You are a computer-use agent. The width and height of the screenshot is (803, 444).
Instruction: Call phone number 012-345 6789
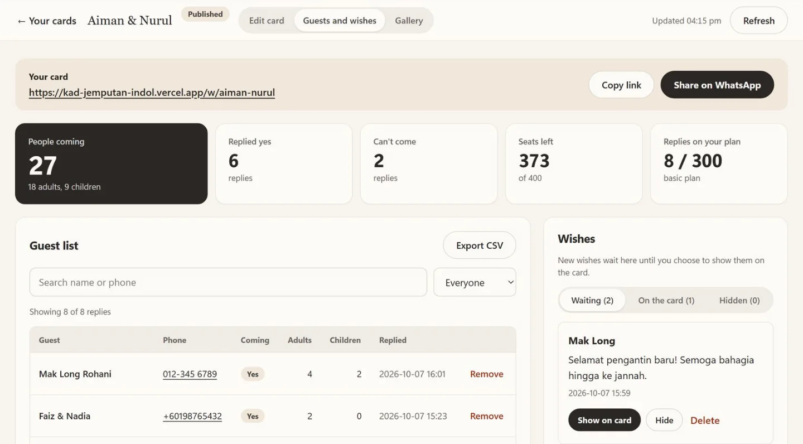190,374
